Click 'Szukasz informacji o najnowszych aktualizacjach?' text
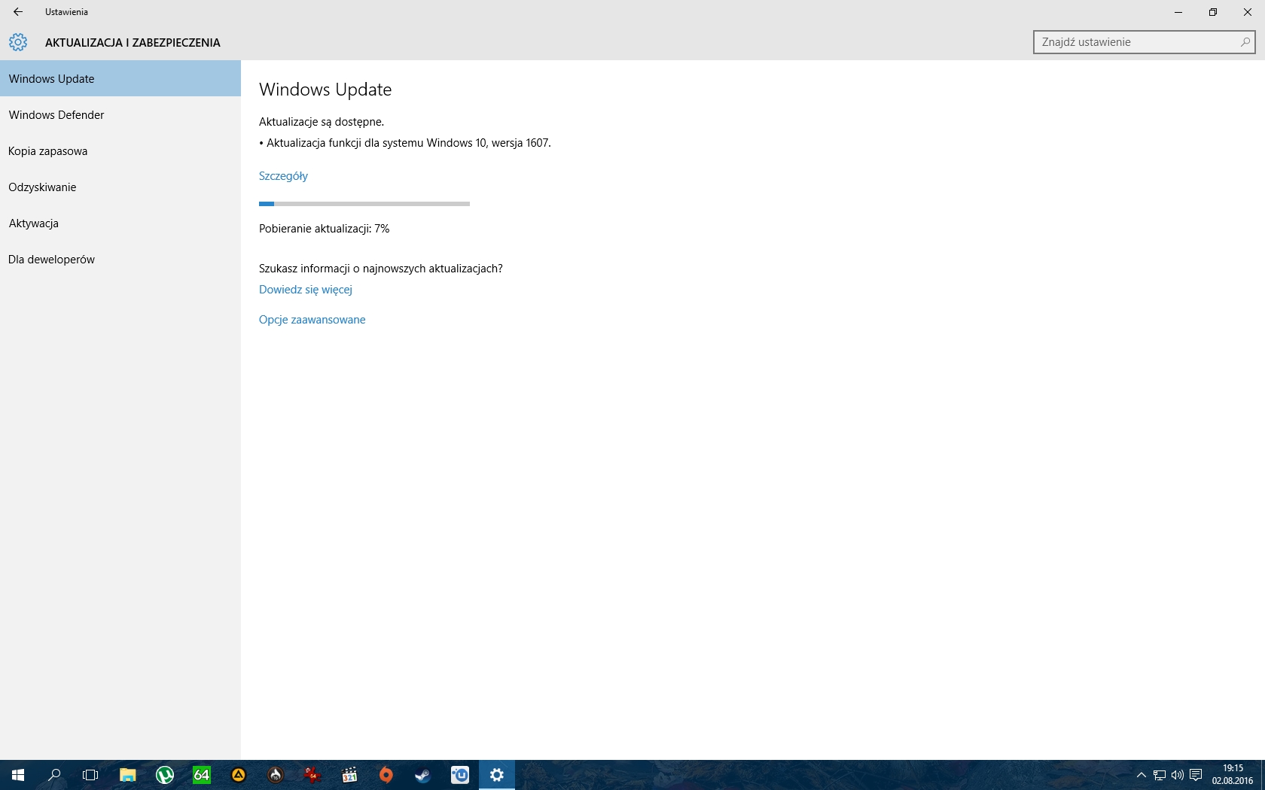Screen dimensions: 1265x790 pos(381,269)
